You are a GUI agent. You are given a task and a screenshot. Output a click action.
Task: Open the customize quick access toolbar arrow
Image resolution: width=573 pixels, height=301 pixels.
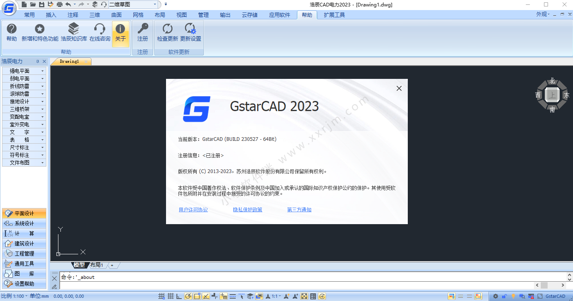pyautogui.click(x=166, y=4)
